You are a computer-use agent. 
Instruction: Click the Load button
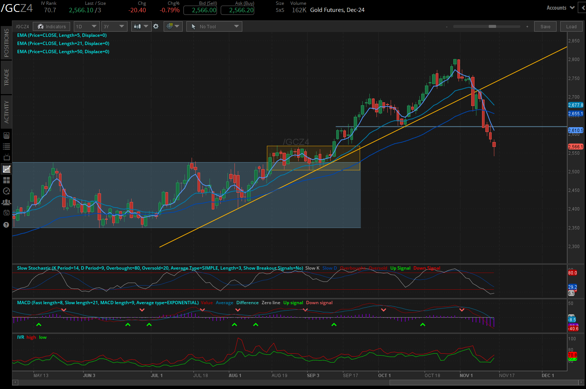click(571, 26)
